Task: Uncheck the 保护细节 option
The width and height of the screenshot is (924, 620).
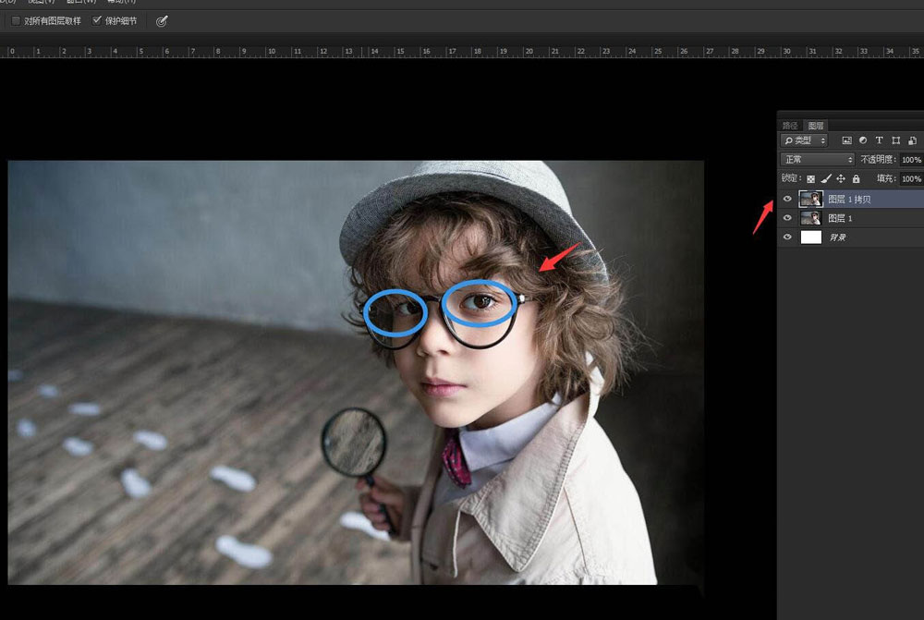Action: tap(97, 20)
